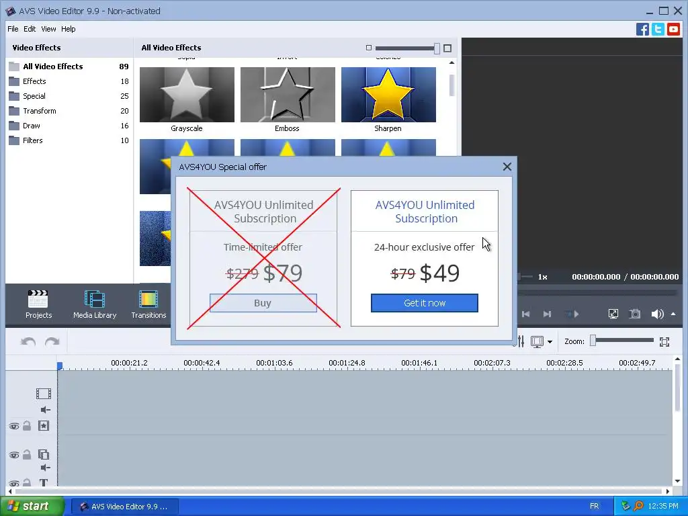Open the audio mixer sliders icon
The width and height of the screenshot is (688, 516).
[521, 341]
